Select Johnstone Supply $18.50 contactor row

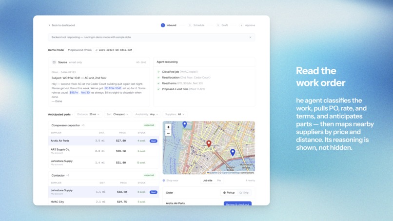click(x=103, y=192)
